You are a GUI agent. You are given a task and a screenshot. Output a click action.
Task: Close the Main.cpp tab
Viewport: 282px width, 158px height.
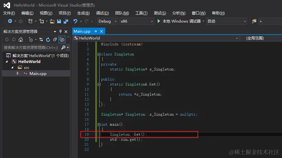click(101, 31)
